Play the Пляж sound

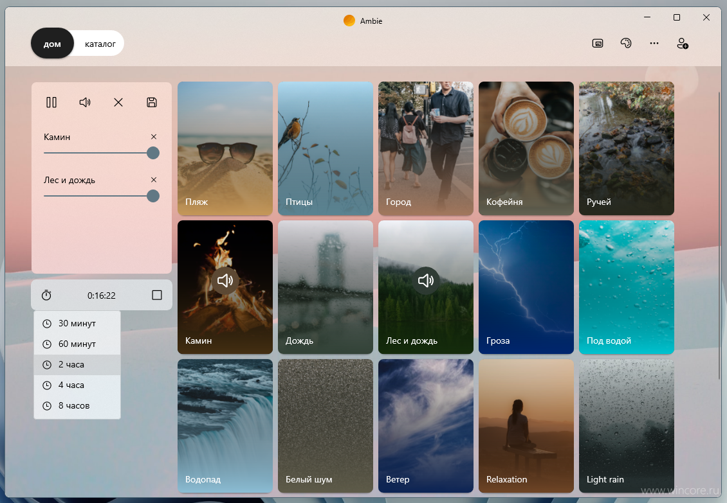(x=225, y=148)
